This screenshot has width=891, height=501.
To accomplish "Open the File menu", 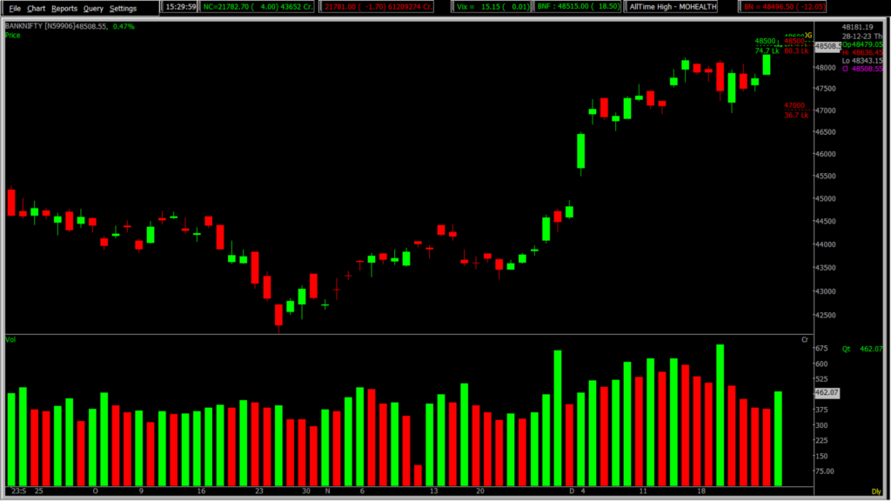I will (15, 8).
